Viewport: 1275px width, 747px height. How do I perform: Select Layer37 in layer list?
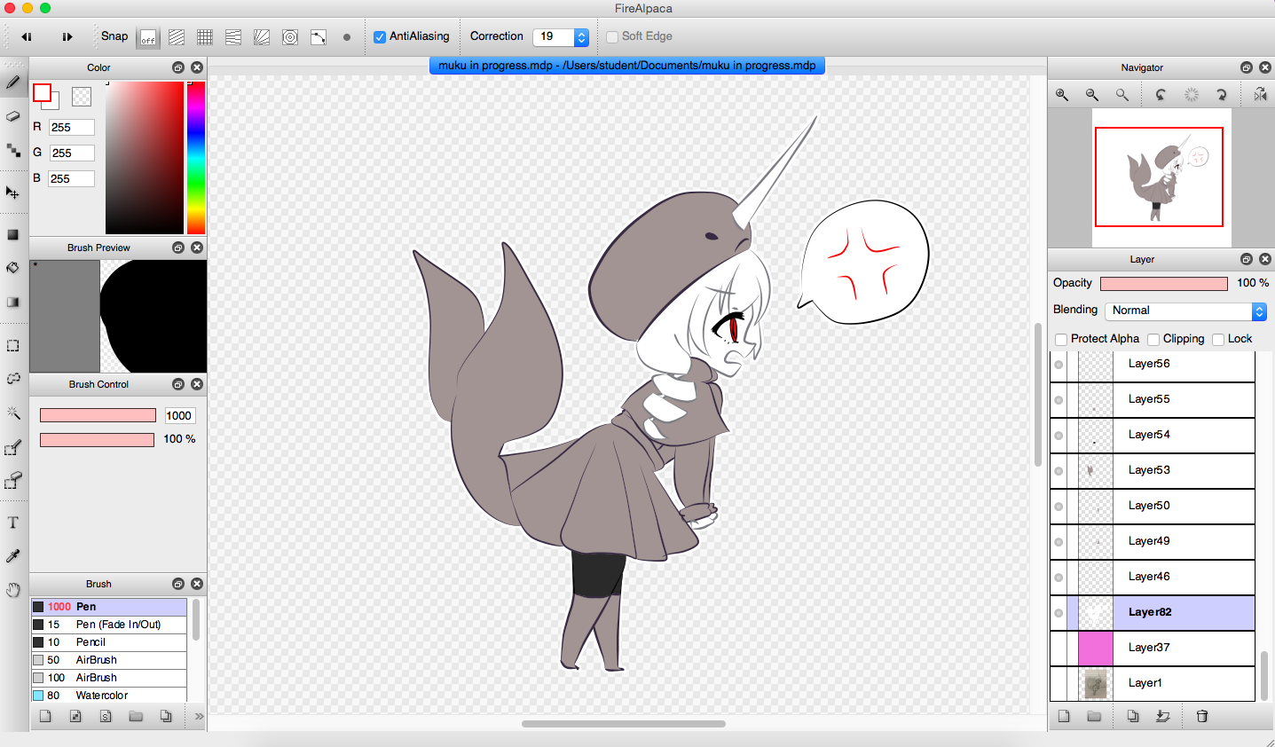pos(1153,649)
